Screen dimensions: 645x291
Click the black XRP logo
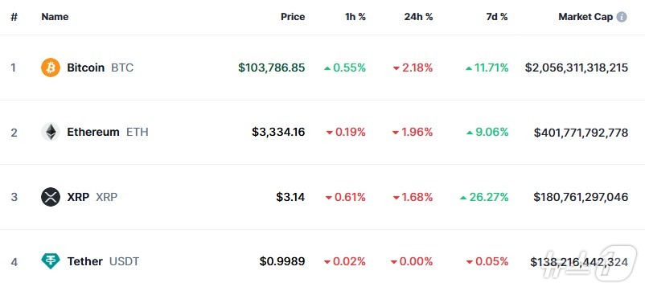(51, 197)
